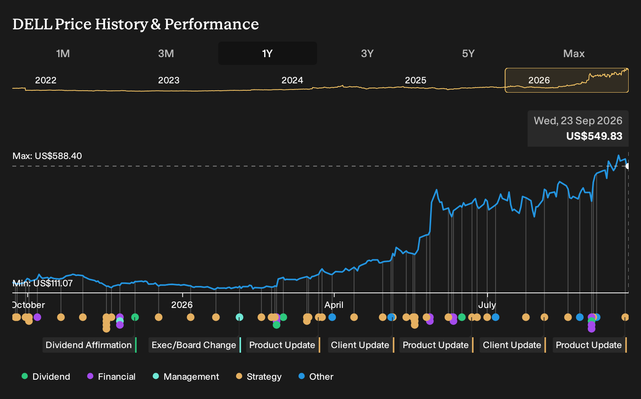The image size is (641, 399).
Task: Click the white current-price dot on chart
Action: [x=628, y=166]
